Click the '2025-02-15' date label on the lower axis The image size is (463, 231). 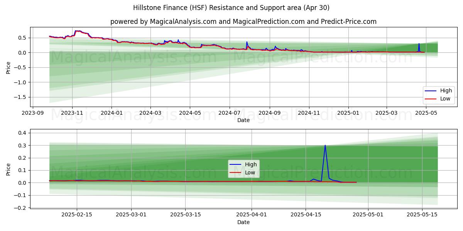click(76, 215)
